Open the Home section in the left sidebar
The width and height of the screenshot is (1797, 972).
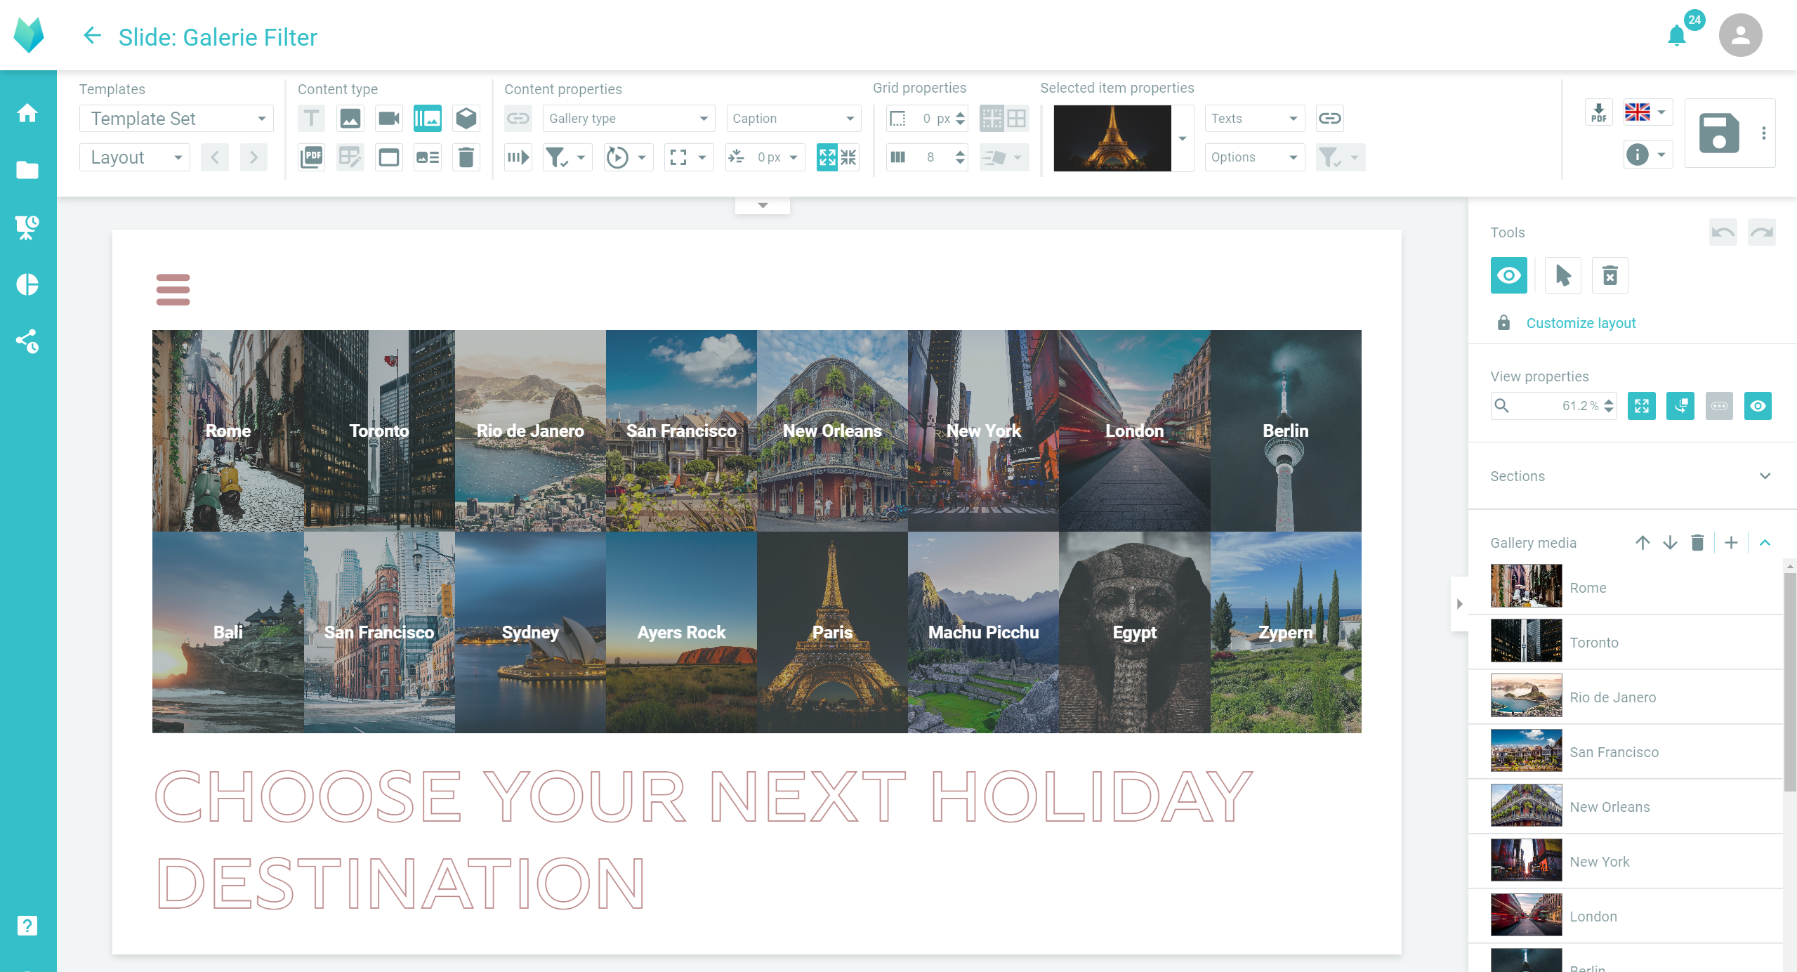[27, 112]
